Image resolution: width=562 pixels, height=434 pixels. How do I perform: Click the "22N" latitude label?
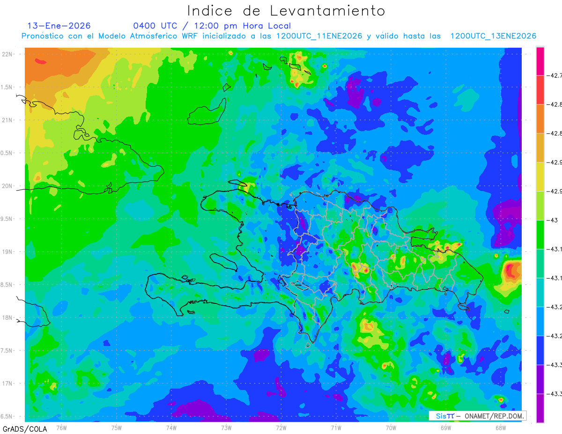(x=8, y=54)
